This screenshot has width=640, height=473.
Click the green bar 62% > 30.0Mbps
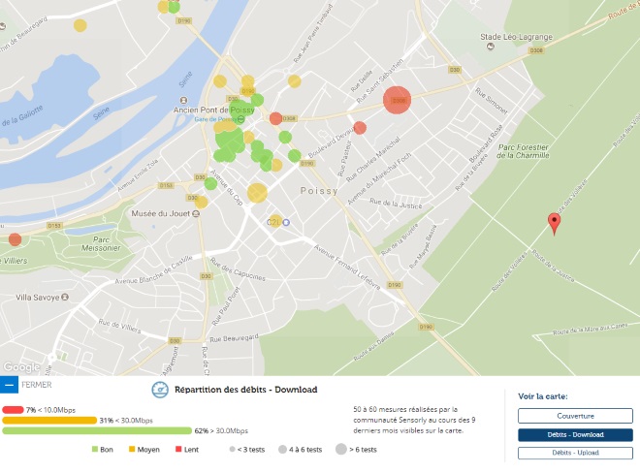(97, 430)
